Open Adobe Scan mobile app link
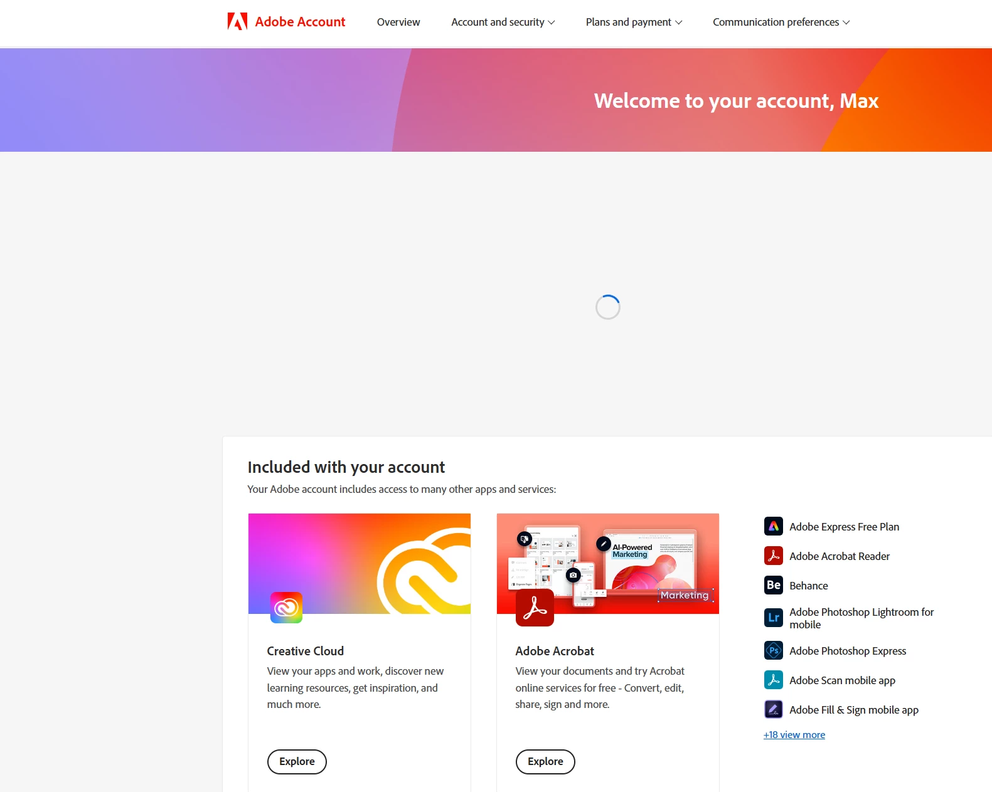This screenshot has width=992, height=792. tap(842, 680)
